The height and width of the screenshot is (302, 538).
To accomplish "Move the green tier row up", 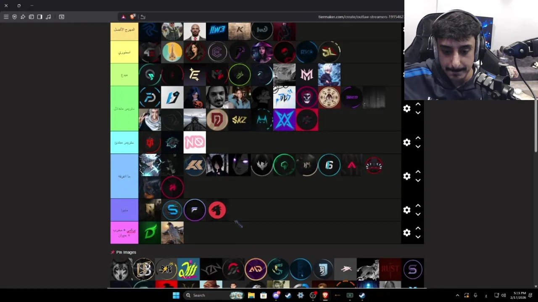I will click(x=418, y=104).
